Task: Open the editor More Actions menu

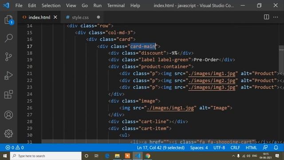Action: [x=276, y=17]
